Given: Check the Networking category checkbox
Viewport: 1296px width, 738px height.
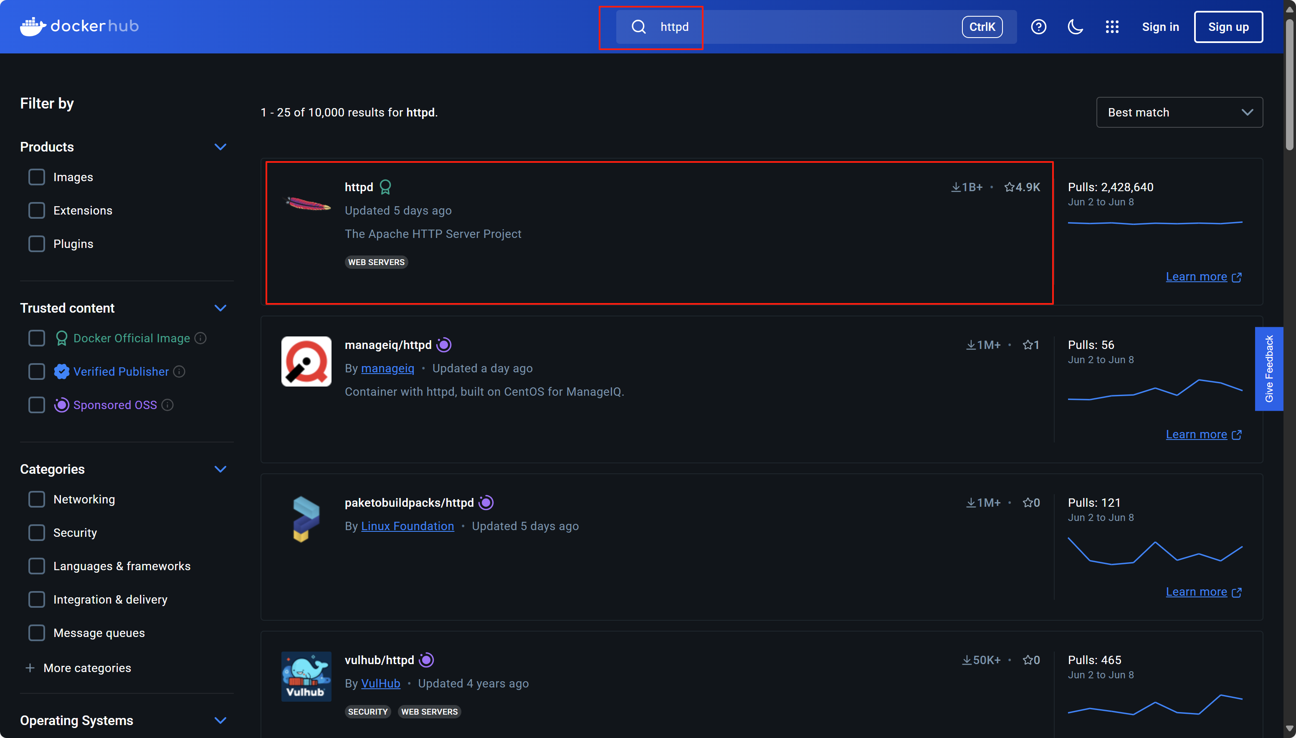Looking at the screenshot, I should point(36,499).
